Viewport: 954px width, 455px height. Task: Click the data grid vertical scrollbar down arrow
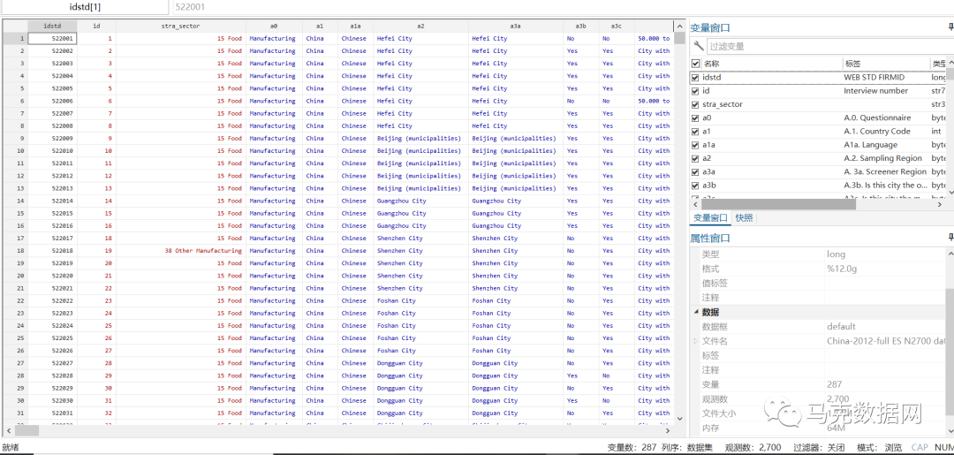[679, 419]
